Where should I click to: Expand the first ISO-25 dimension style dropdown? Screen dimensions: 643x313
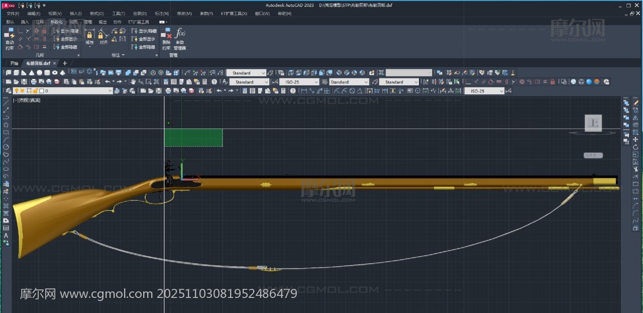pos(299,82)
